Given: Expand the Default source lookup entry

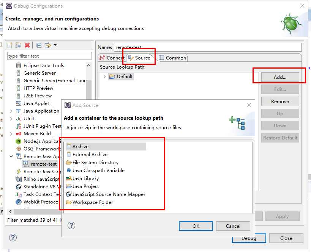Looking at the screenshot, I should pos(104,77).
